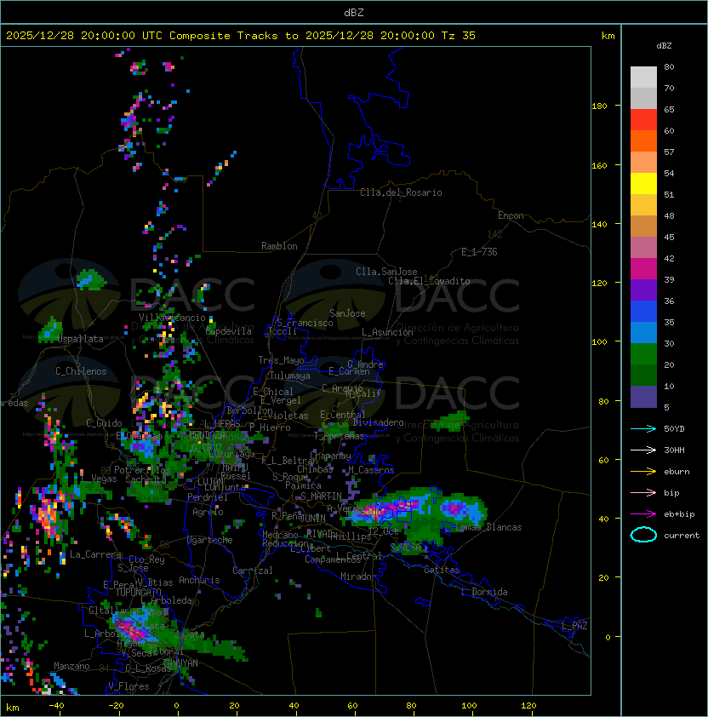Viewport: 708px width, 717px height.
Task: Click the Mirador label
Action: click(x=358, y=576)
